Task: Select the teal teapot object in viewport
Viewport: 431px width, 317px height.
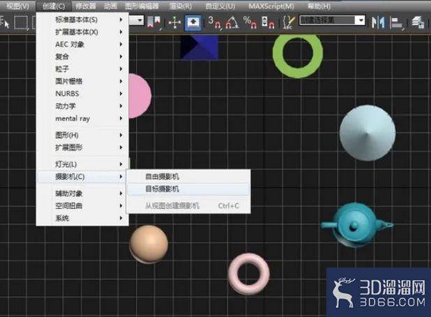Action: [357, 225]
